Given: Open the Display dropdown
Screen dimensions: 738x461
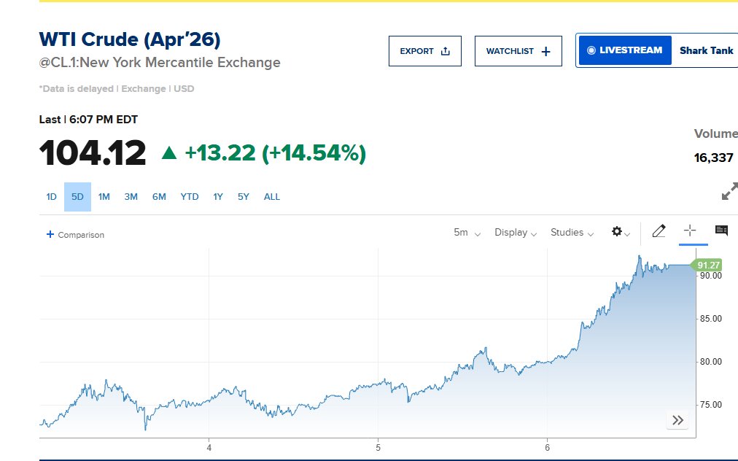Looking at the screenshot, I should [516, 233].
